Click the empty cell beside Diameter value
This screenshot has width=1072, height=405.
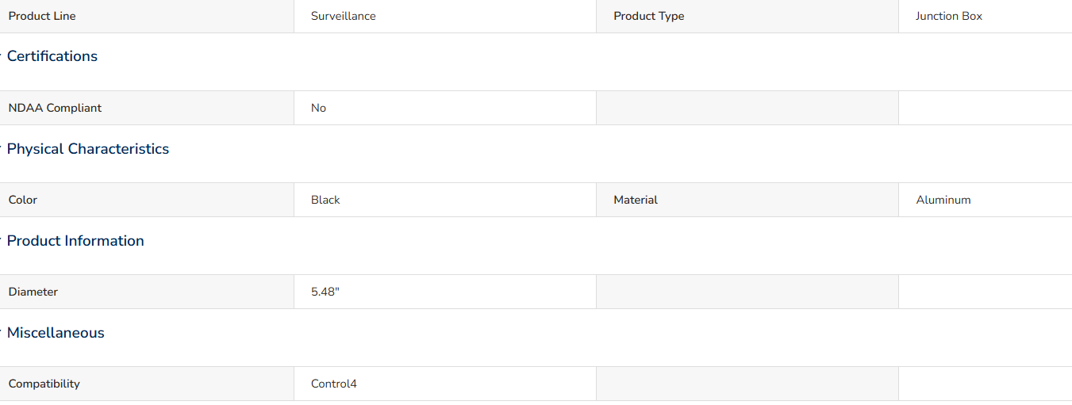click(747, 292)
